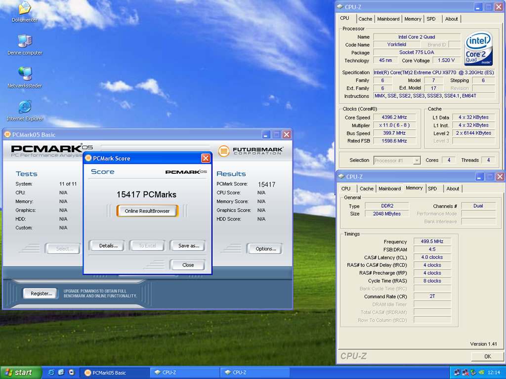Switch to Cache tab in upper CPU-Z
Image resolution: width=506 pixels, height=379 pixels.
pos(365,19)
